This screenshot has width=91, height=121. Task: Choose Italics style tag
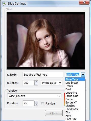click(75, 86)
